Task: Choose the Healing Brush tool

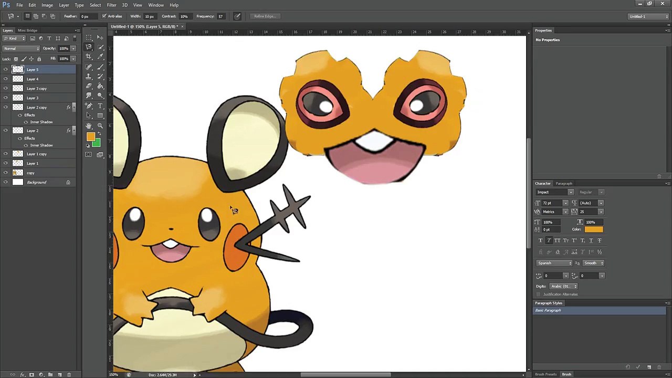Action: (89, 67)
